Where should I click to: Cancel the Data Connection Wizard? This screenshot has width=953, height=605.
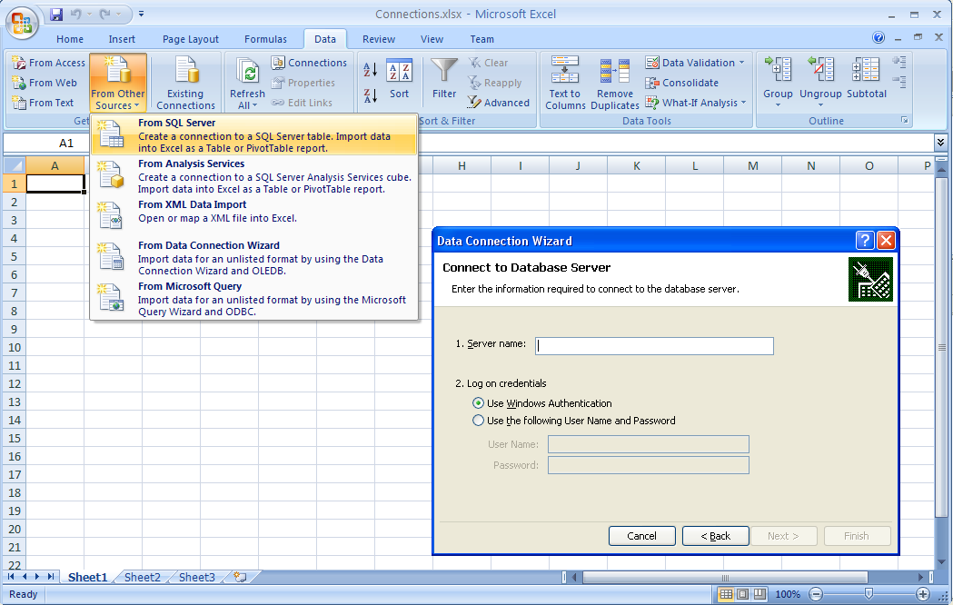click(641, 536)
